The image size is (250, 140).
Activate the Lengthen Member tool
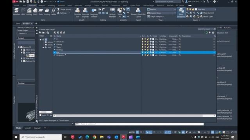point(94,12)
